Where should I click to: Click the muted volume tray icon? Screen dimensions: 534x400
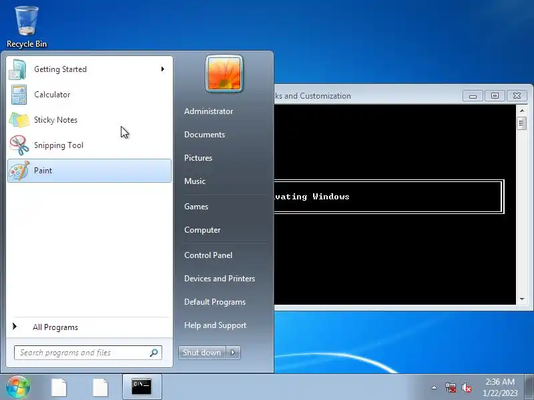coord(467,387)
